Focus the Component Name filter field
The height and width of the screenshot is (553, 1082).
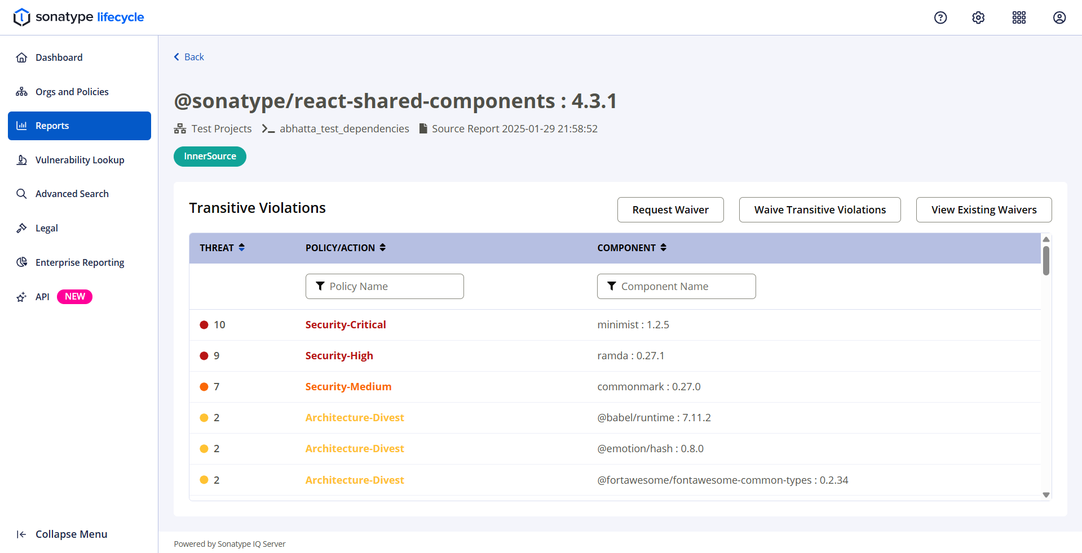[x=677, y=286]
